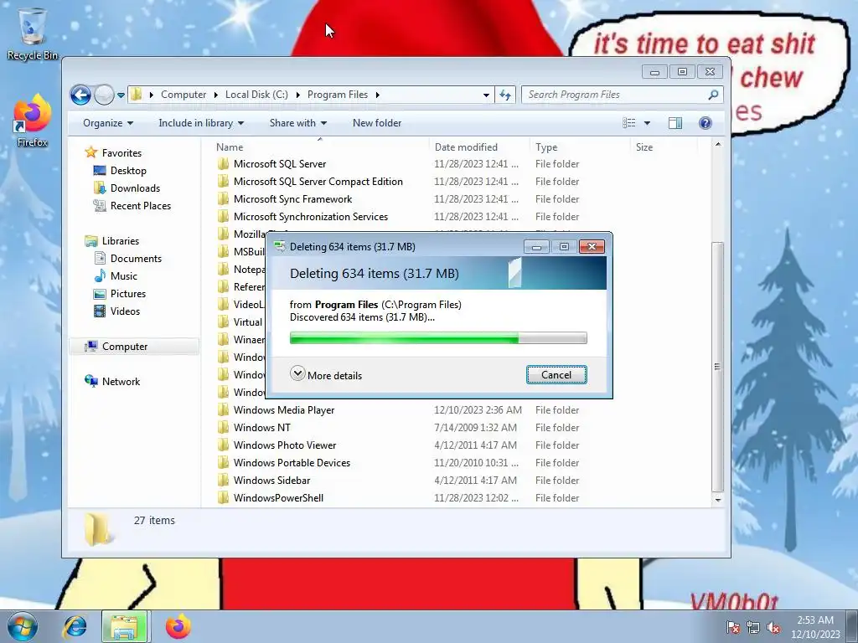The width and height of the screenshot is (858, 643).
Task: Click the search magnifier icon
Action: click(x=713, y=95)
